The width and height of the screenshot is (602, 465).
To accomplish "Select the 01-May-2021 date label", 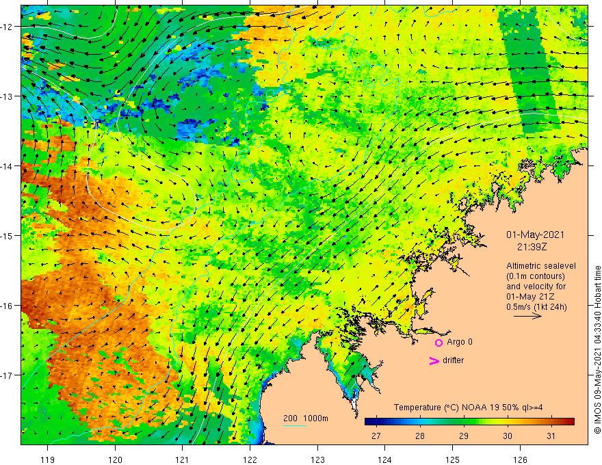I will 535,235.
